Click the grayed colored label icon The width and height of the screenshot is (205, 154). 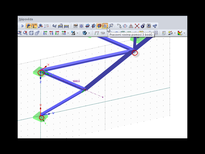pyautogui.click(x=103, y=33)
